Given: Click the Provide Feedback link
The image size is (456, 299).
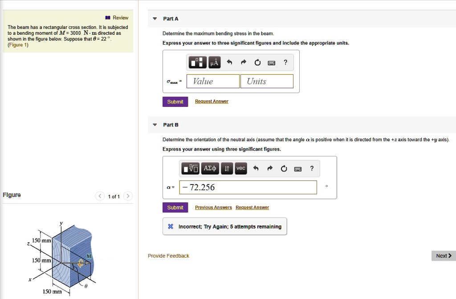Looking at the screenshot, I should click(x=168, y=255).
